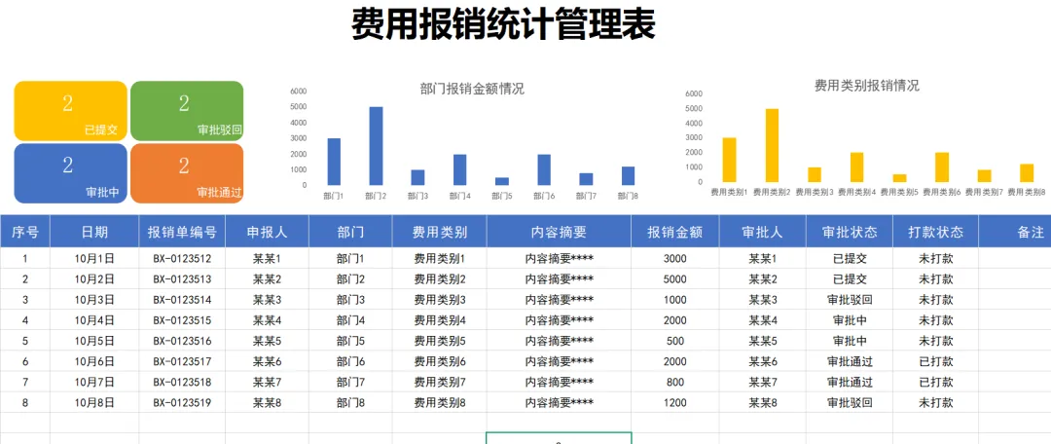Select 费用类别7 cell in the table
The image size is (1051, 444).
pos(440,383)
